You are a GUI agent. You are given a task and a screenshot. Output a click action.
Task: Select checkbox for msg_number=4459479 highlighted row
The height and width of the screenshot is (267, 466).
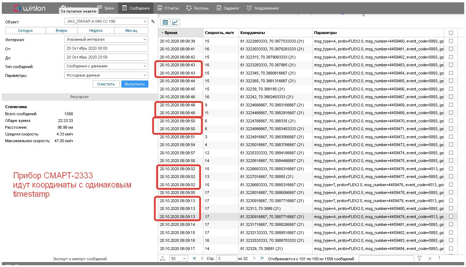click(451, 216)
